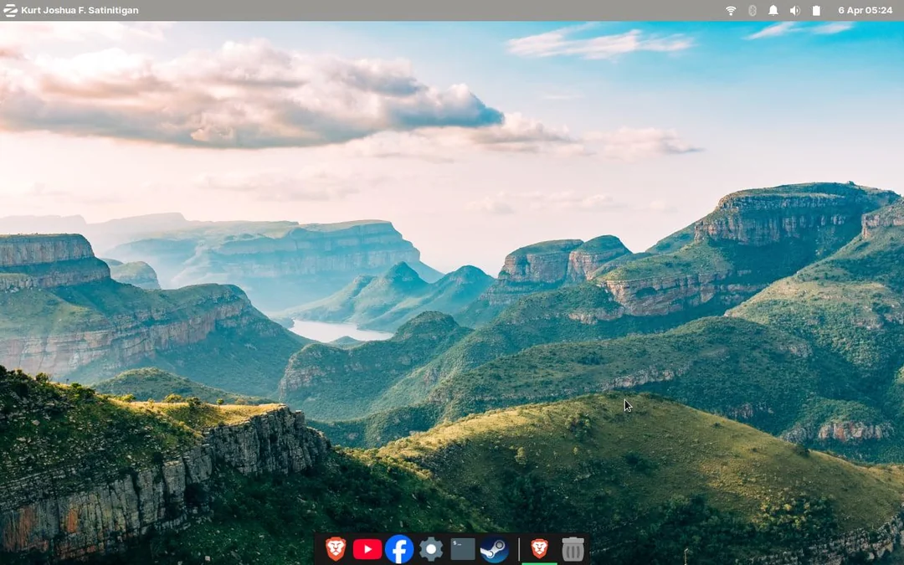Click the green running indicator under Brave
The width and height of the screenshot is (904, 565).
[x=540, y=563]
